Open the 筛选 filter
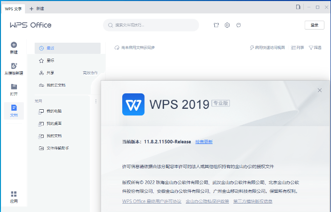This screenshot has width=331, height=212. pos(315,48)
